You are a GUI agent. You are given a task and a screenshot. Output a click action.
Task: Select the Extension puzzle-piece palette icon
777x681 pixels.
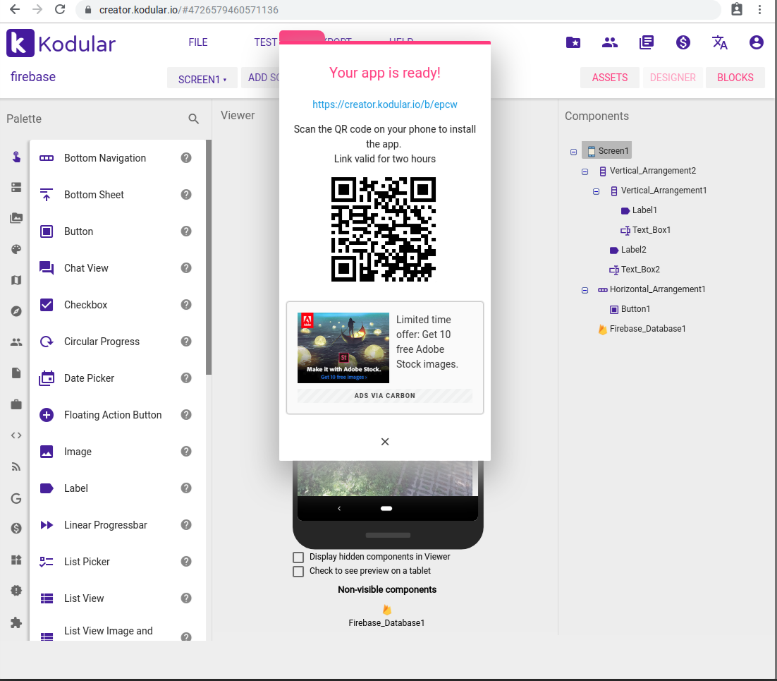[x=16, y=622]
